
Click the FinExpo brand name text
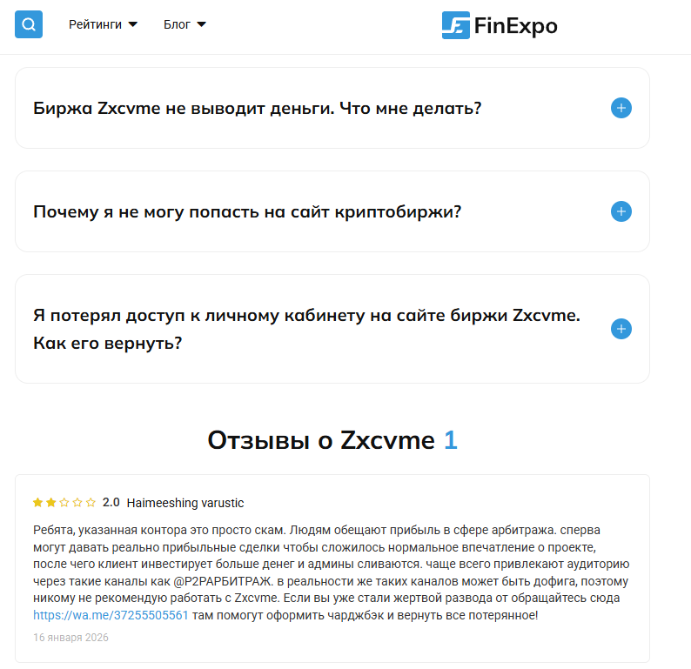[x=515, y=26]
